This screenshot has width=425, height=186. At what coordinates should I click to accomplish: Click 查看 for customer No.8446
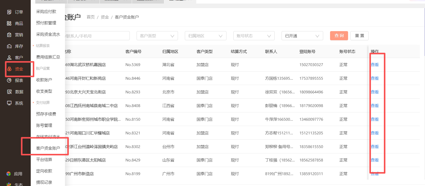375,78
